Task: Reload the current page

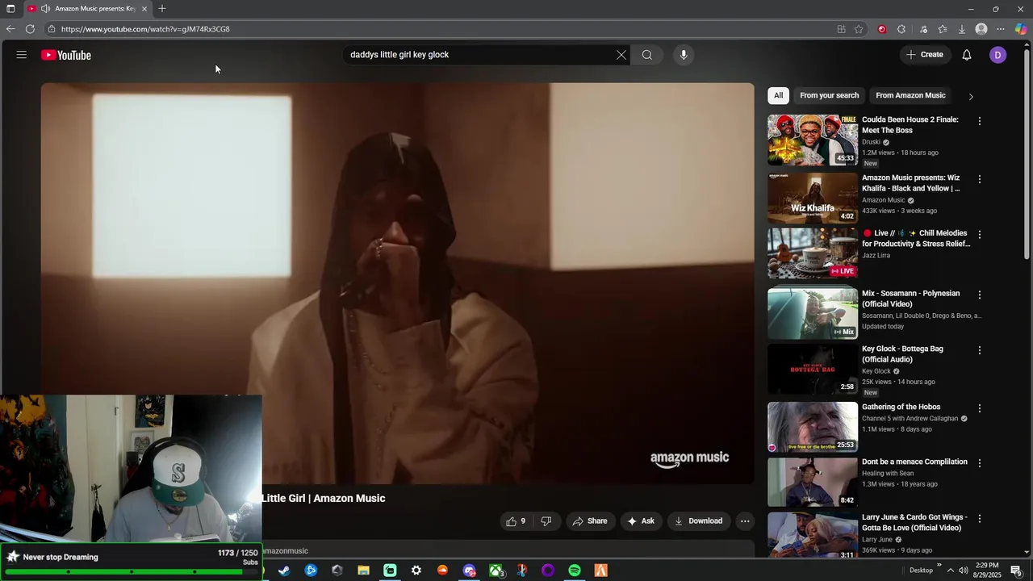Action: click(30, 29)
